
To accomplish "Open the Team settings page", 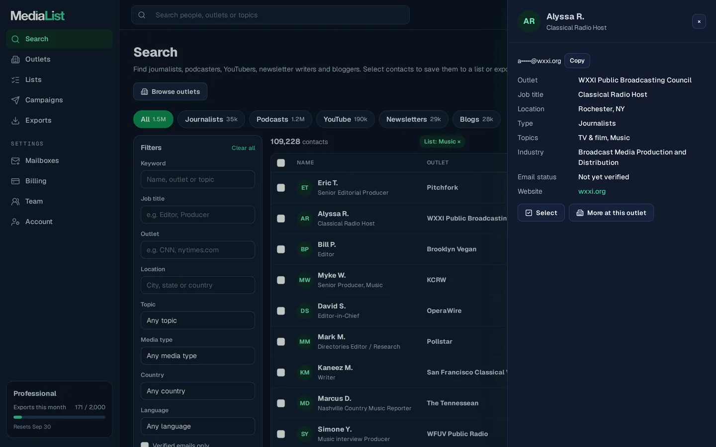I will pyautogui.click(x=59, y=201).
